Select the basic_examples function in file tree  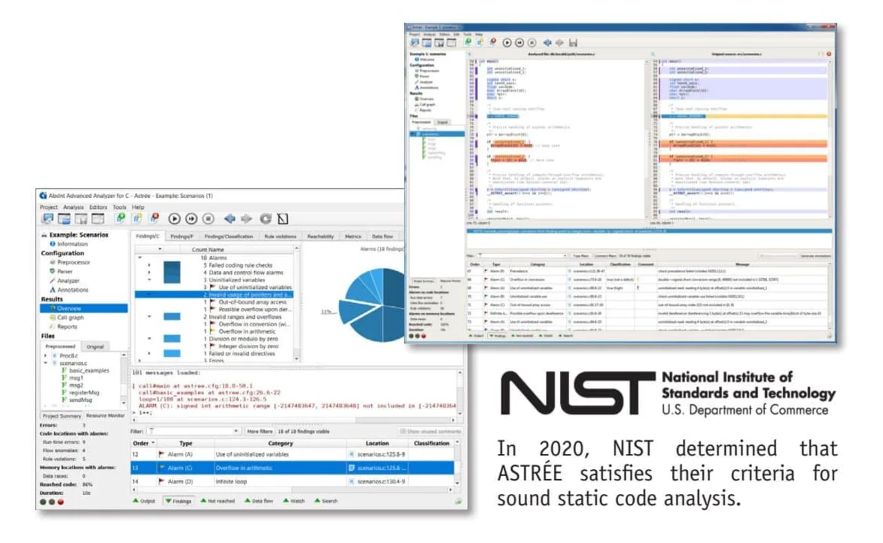[89, 371]
